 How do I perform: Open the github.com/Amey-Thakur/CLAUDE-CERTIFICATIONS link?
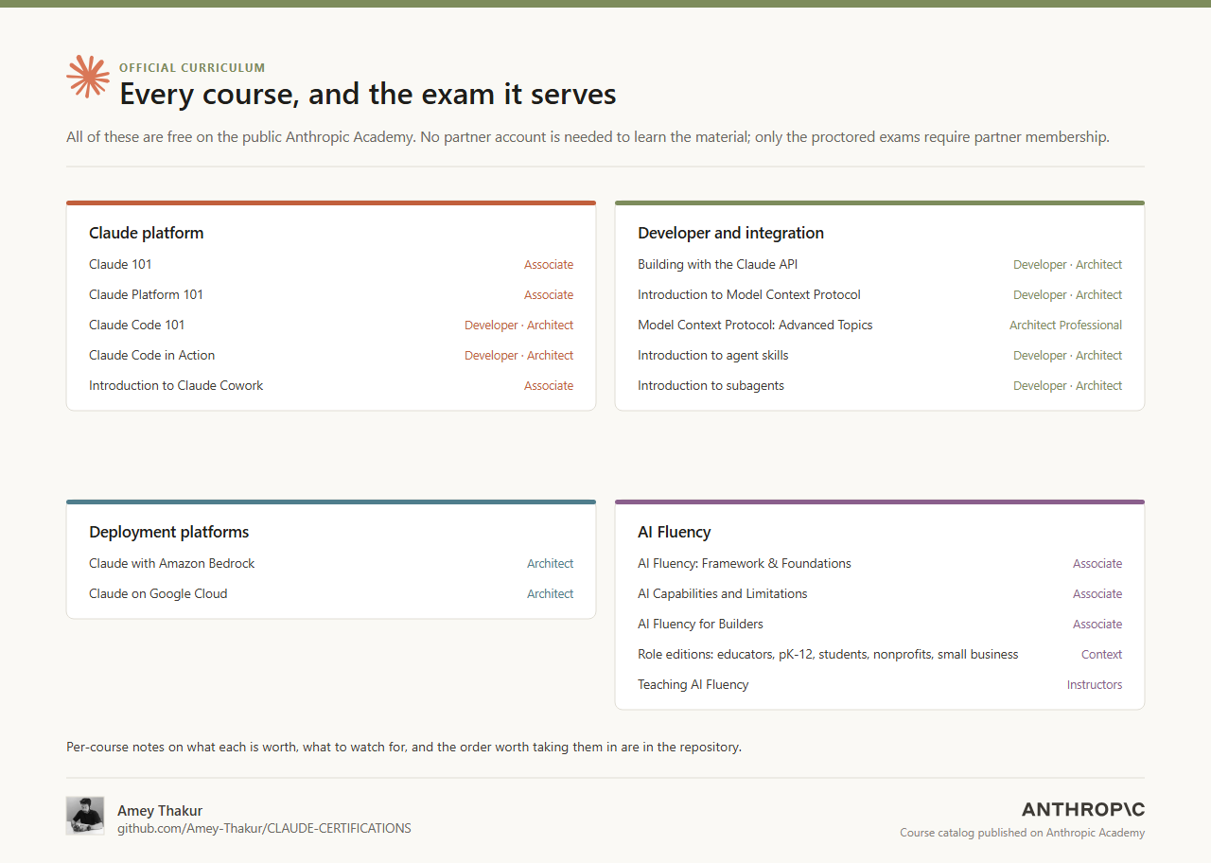(x=264, y=828)
